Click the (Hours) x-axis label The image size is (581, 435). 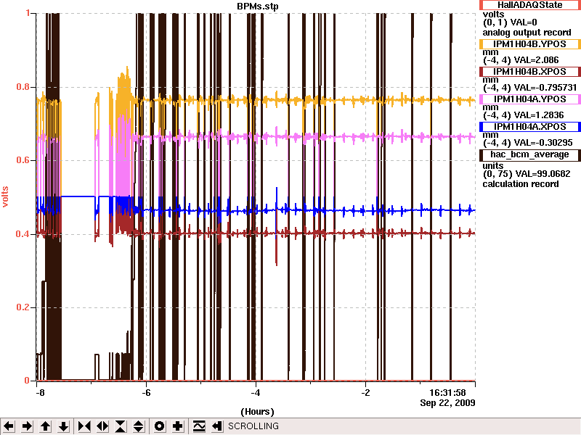(x=258, y=412)
